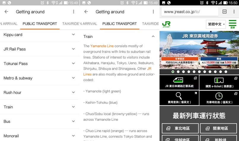Open the JR 東日本網路訂票系統 train tile
This screenshot has height=141, width=239.
pyautogui.click(x=179, y=82)
